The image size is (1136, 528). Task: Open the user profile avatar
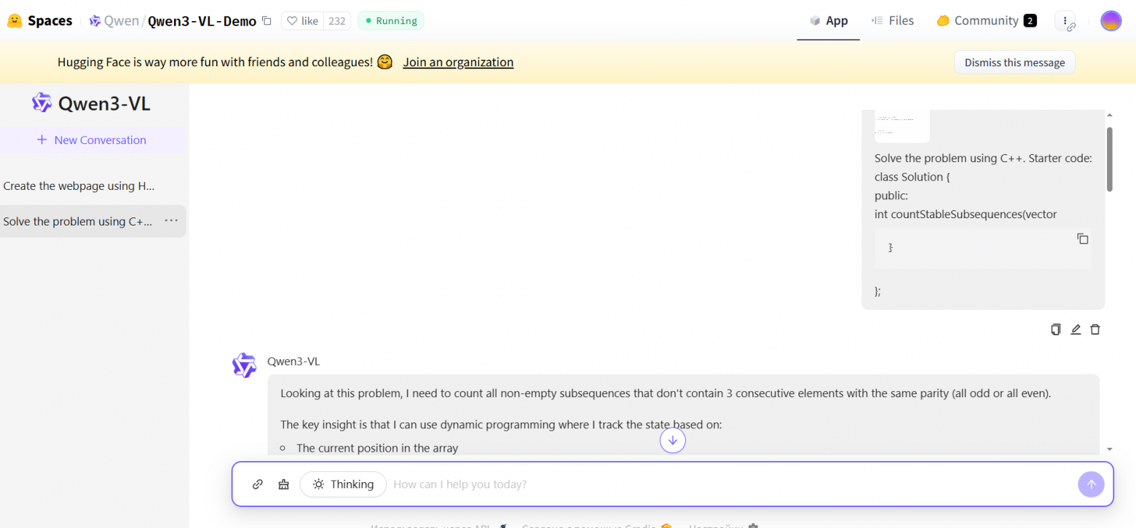1111,21
